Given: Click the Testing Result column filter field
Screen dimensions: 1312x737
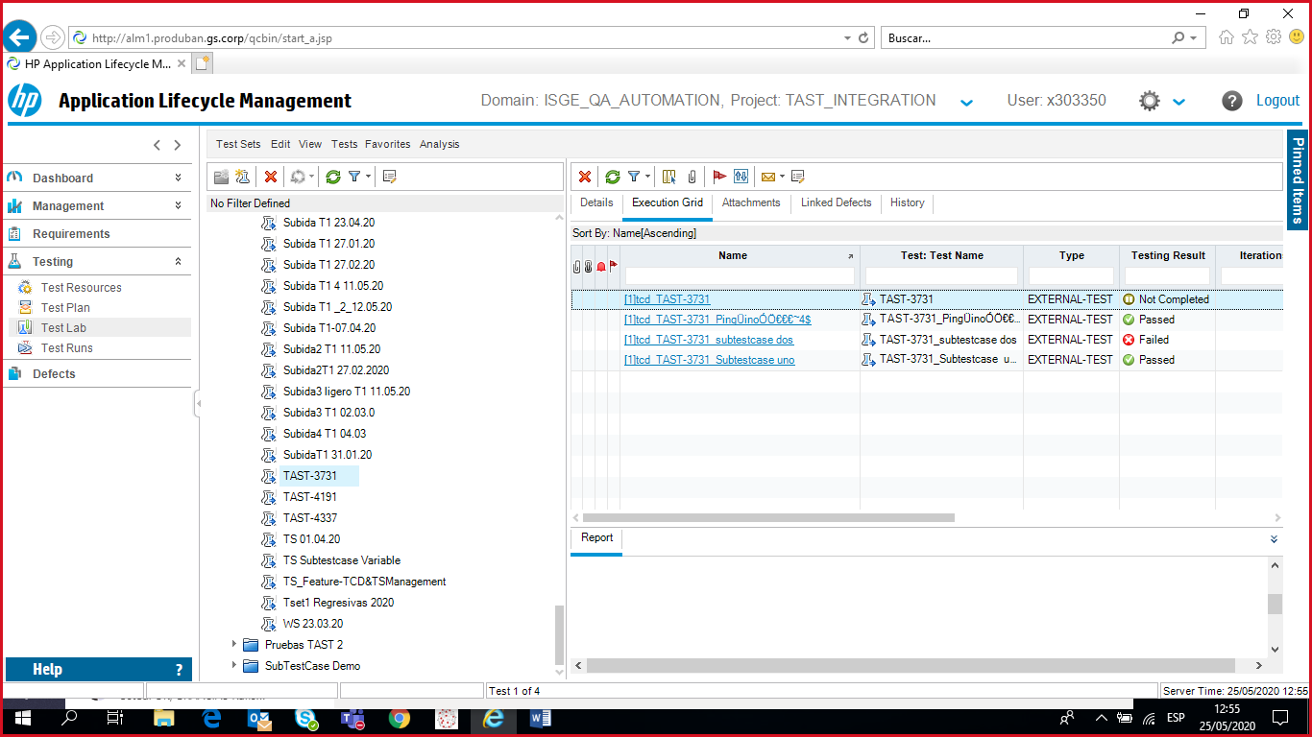Looking at the screenshot, I should [x=1167, y=276].
